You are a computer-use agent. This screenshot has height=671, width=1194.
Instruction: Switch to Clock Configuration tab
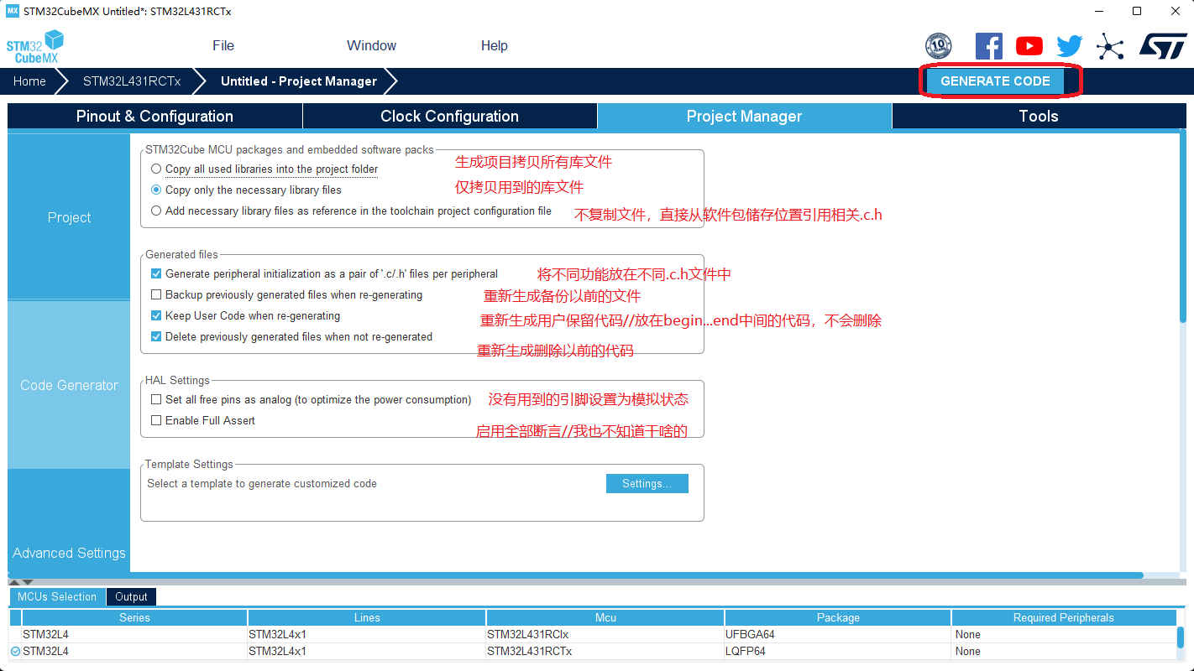(x=449, y=116)
